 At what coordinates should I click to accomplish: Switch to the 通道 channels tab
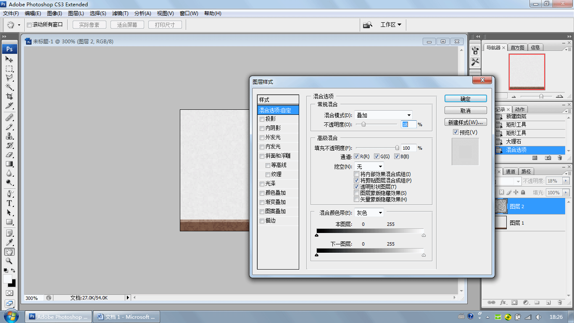[511, 171]
